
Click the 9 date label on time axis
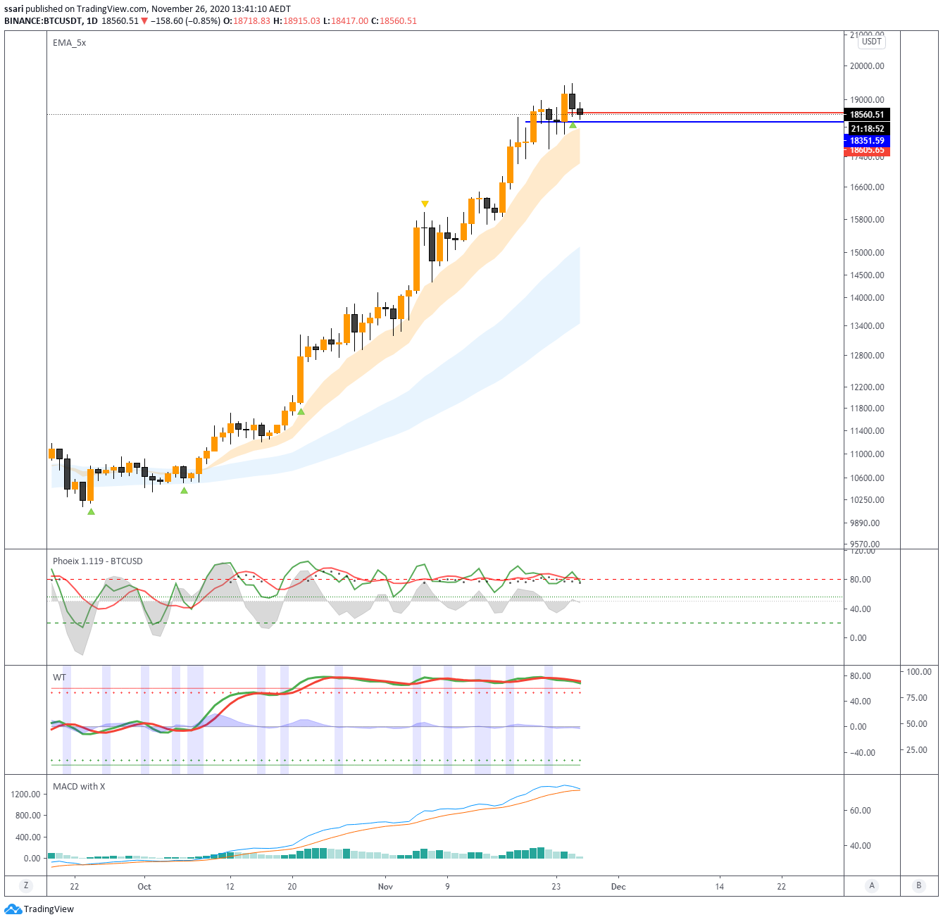pyautogui.click(x=447, y=887)
